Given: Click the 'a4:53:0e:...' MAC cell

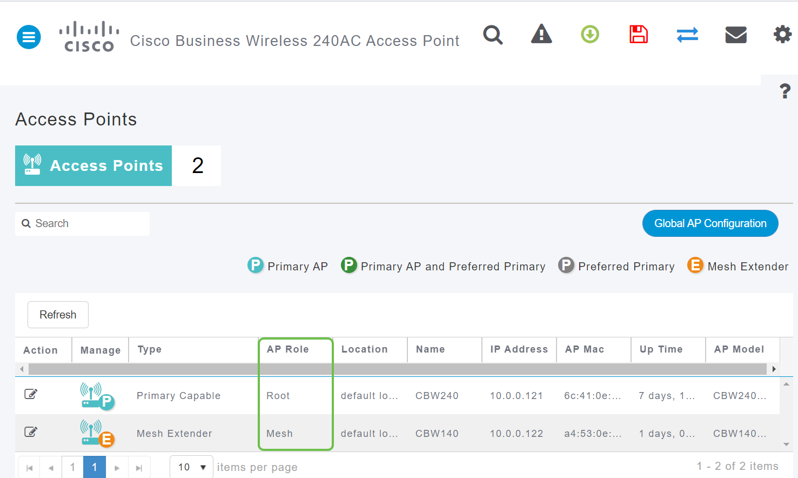Looking at the screenshot, I should (593, 434).
